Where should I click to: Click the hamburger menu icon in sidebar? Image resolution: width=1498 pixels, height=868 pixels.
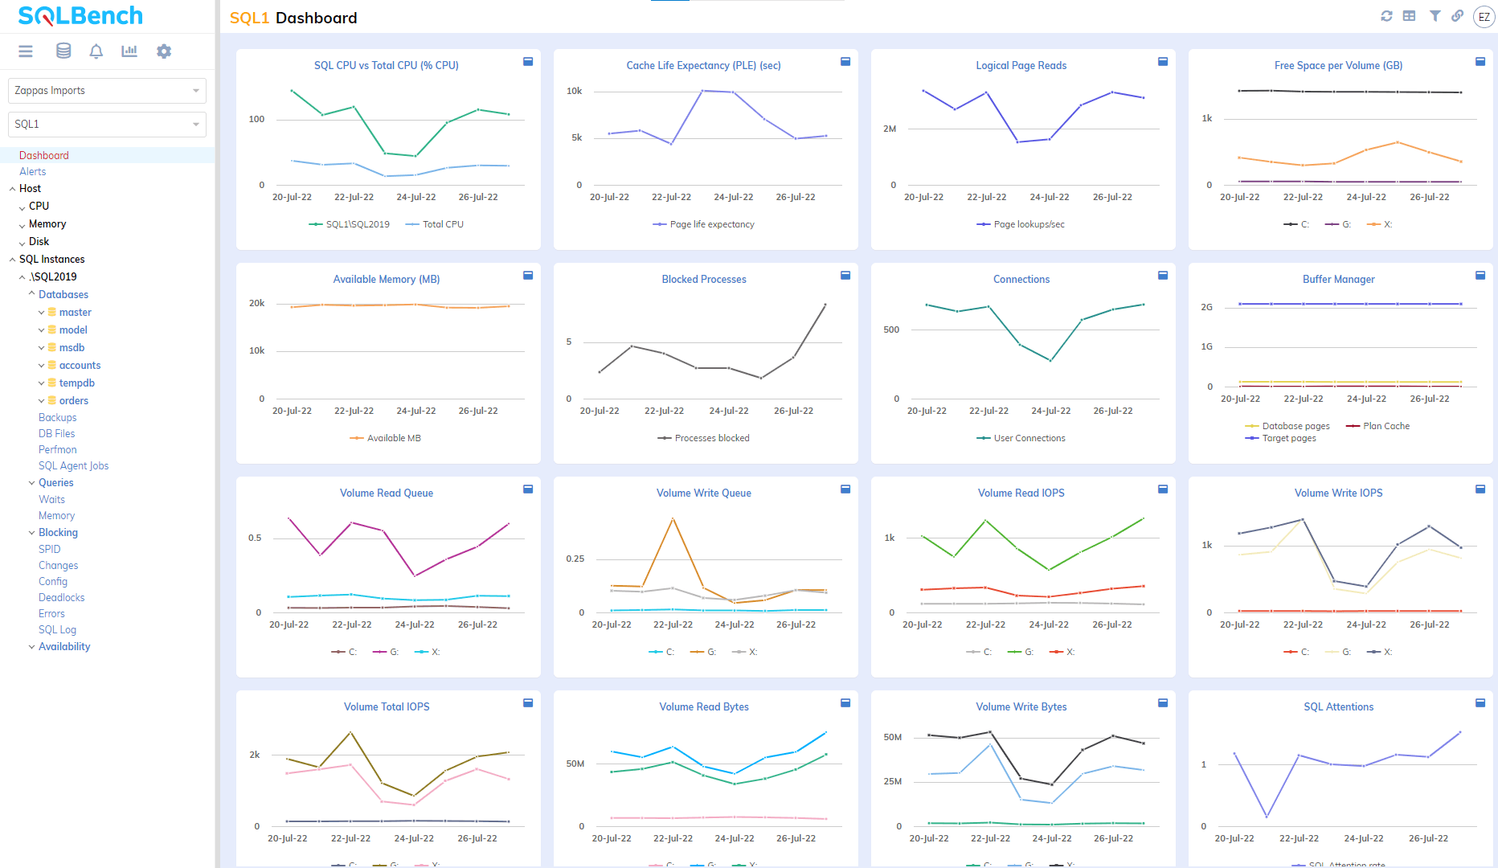click(26, 51)
